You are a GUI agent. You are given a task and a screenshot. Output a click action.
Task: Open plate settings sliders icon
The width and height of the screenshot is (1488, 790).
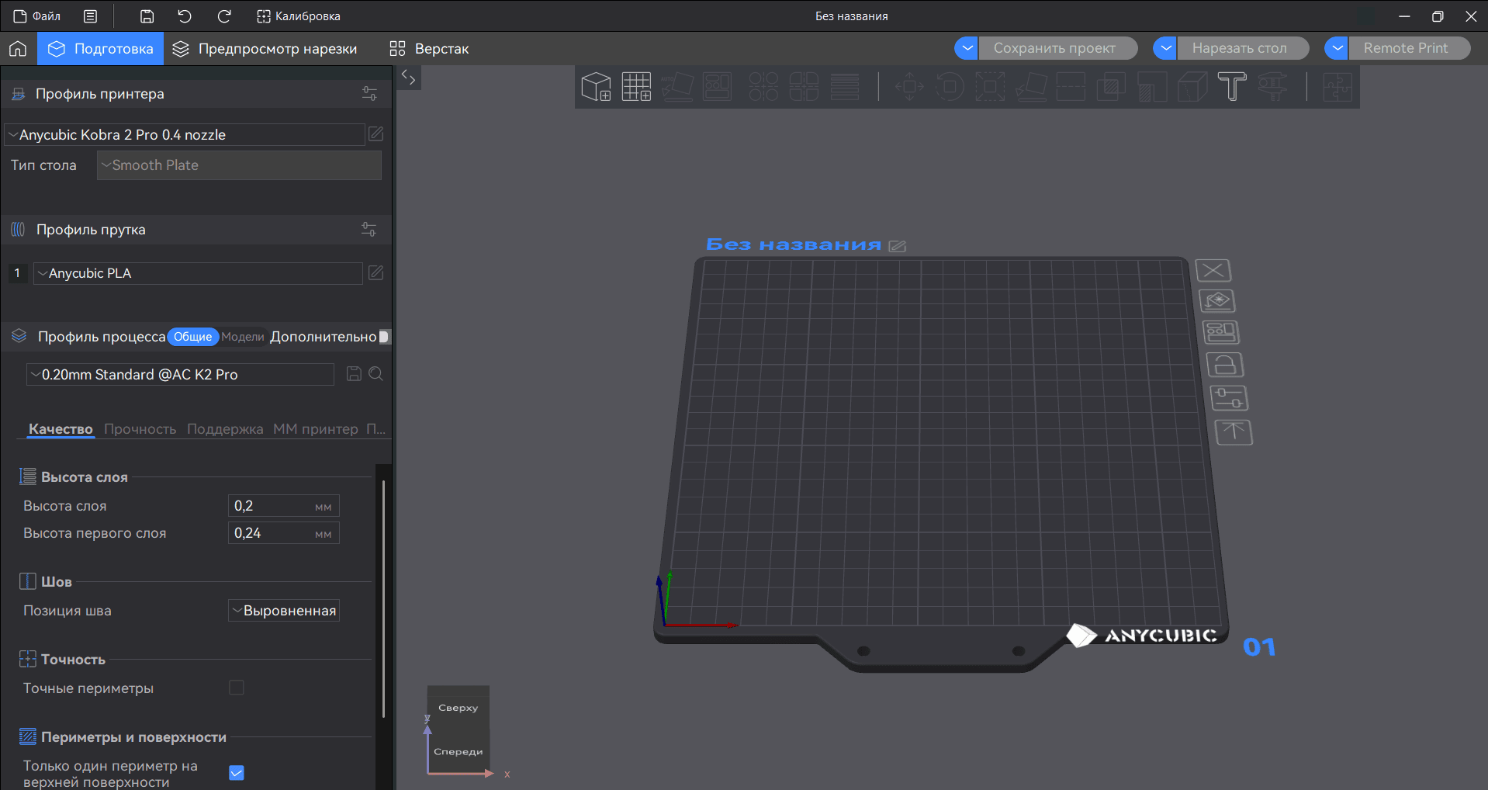(x=1229, y=398)
